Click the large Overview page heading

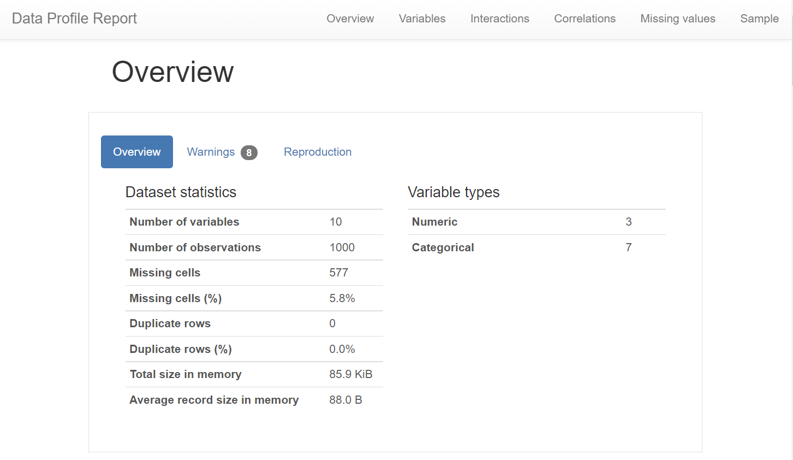pos(173,72)
